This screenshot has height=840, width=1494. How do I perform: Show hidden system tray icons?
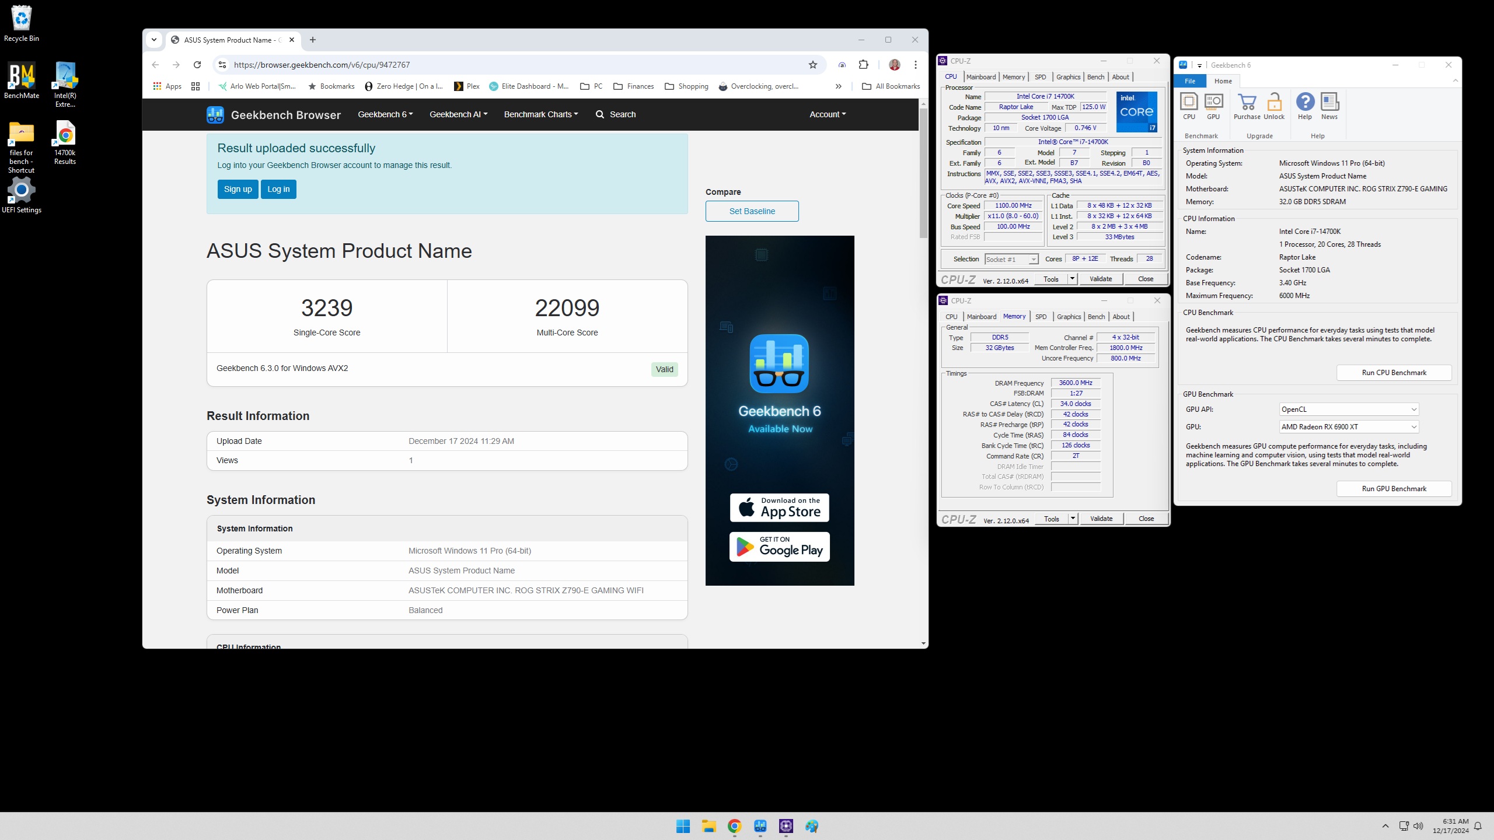(1385, 826)
